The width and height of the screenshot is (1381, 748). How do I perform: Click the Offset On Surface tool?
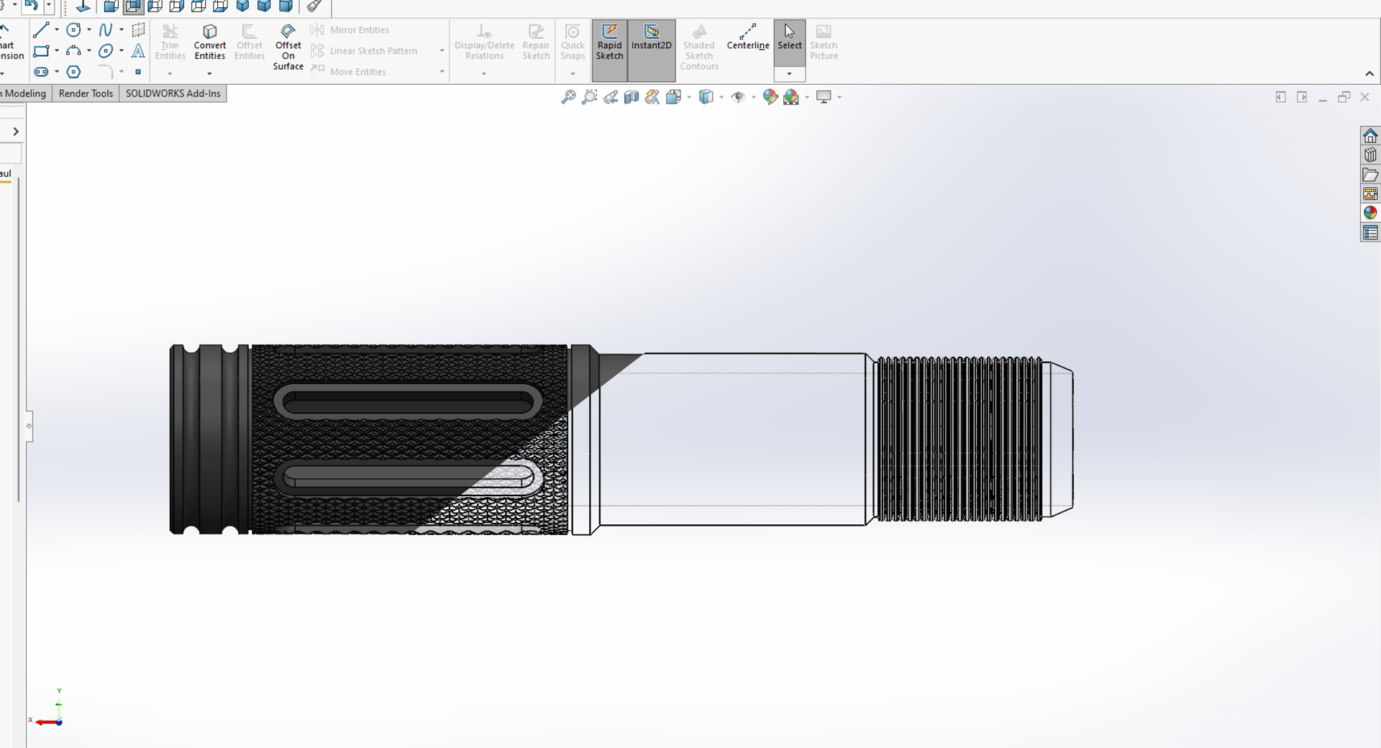pos(288,47)
